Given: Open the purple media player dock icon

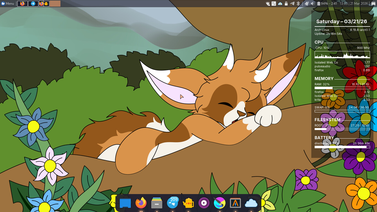Looking at the screenshot, I should pyautogui.click(x=204, y=203).
